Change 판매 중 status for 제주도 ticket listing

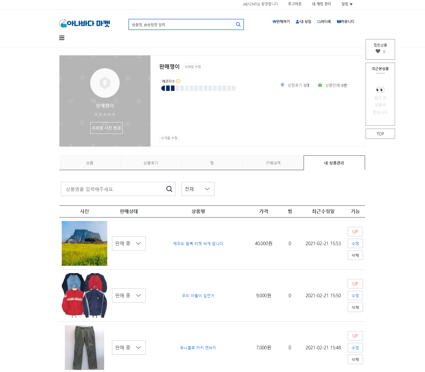pyautogui.click(x=129, y=243)
